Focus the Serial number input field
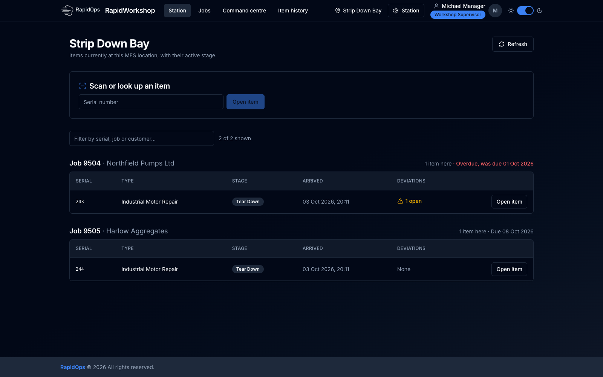 (151, 102)
